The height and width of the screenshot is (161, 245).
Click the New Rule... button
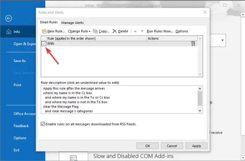pos(53,31)
